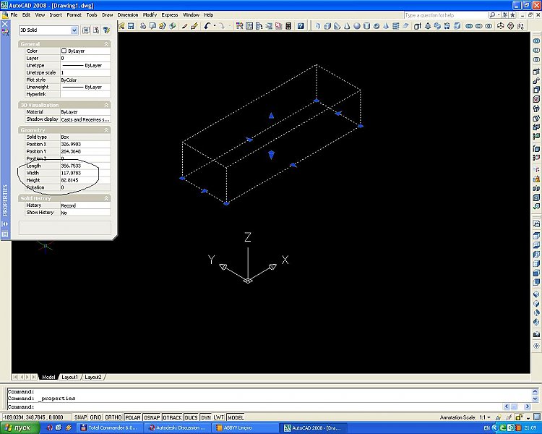Open the Undo history dropdown arrow

[x=215, y=26]
